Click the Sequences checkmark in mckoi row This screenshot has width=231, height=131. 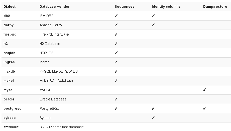pos(116,81)
